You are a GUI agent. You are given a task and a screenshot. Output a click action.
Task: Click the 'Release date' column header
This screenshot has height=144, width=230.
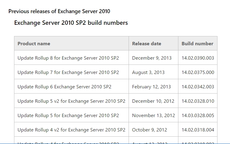pos(153,43)
